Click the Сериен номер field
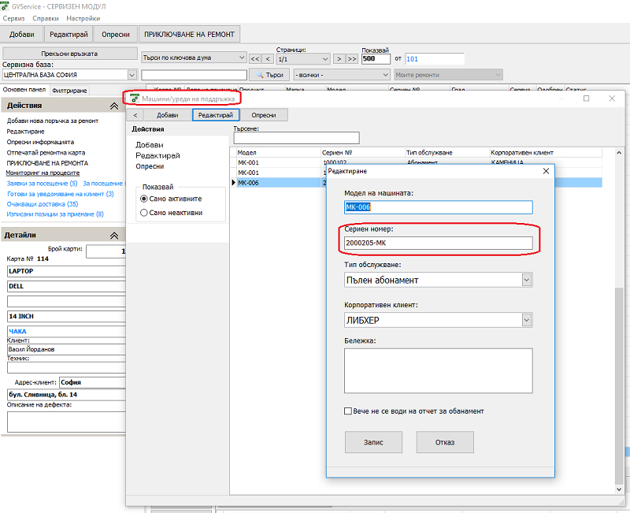630x513 pixels. pyautogui.click(x=439, y=243)
